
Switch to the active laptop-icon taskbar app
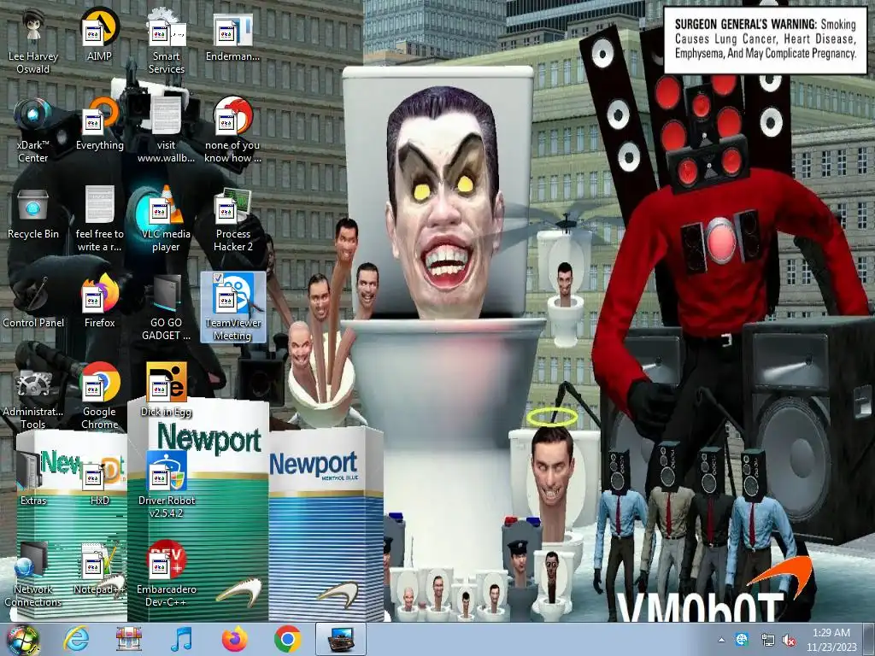pos(341,639)
